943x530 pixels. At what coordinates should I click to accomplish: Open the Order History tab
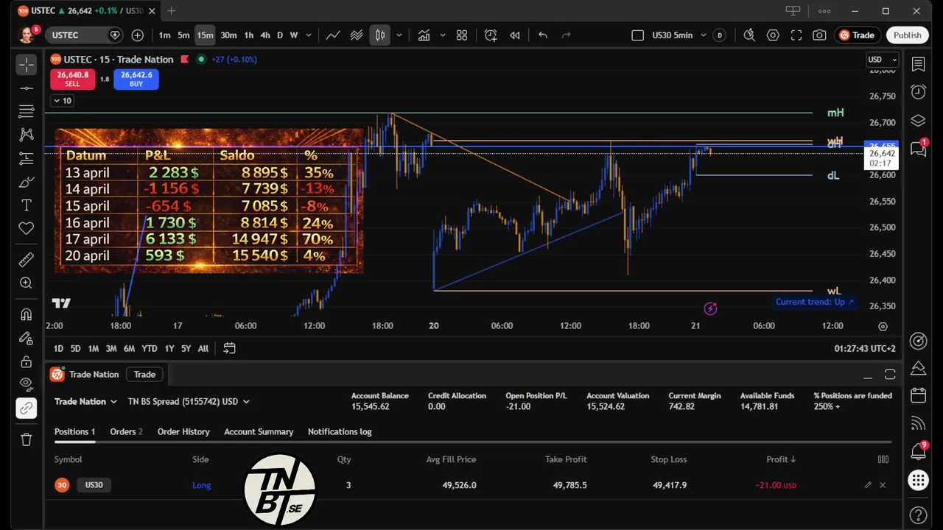pos(183,431)
